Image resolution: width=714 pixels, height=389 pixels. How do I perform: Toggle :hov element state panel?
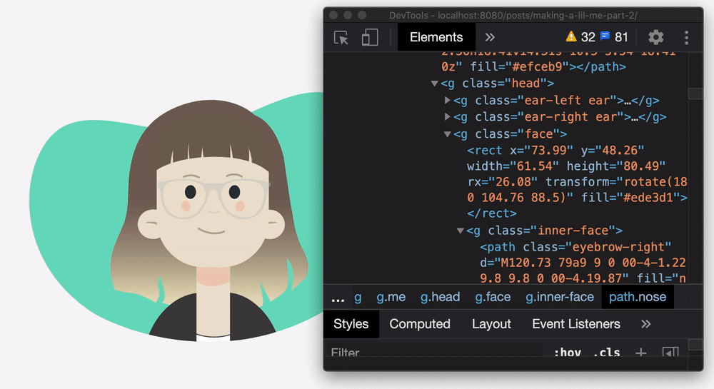[567, 353]
